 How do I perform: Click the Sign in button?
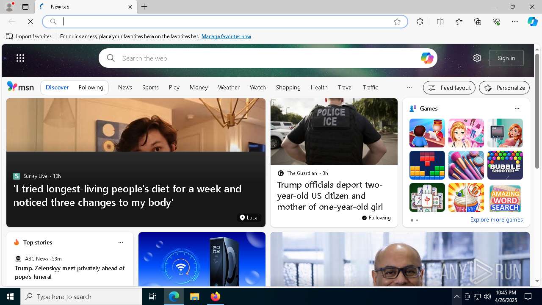(x=506, y=58)
